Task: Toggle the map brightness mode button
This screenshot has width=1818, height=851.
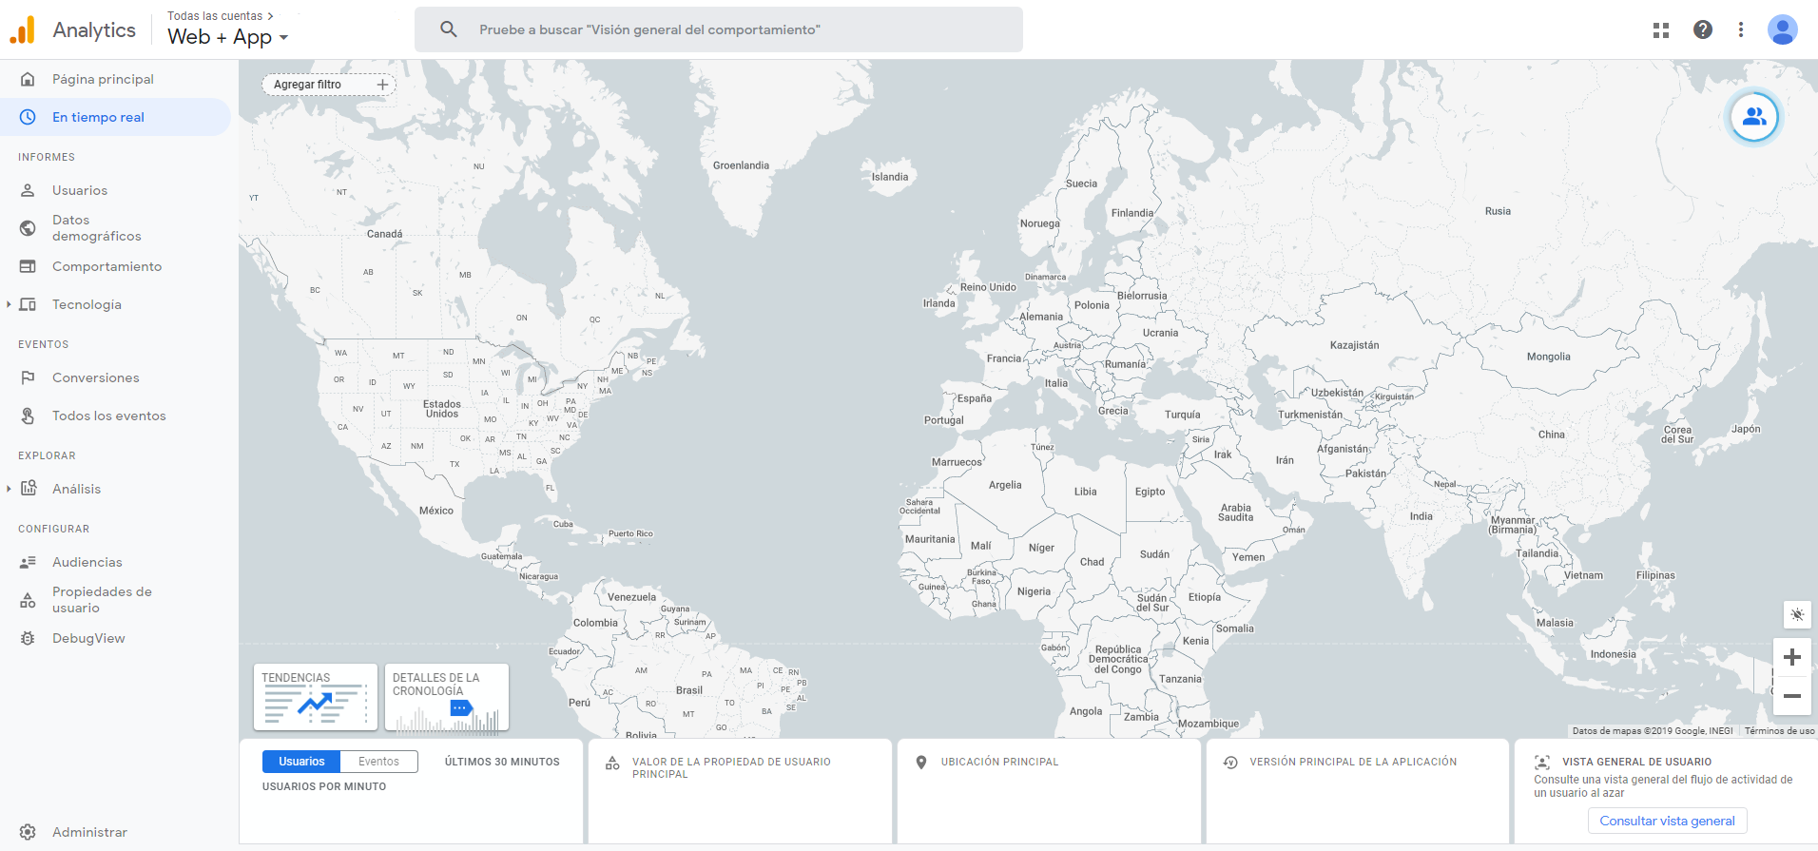Action: pos(1796,614)
